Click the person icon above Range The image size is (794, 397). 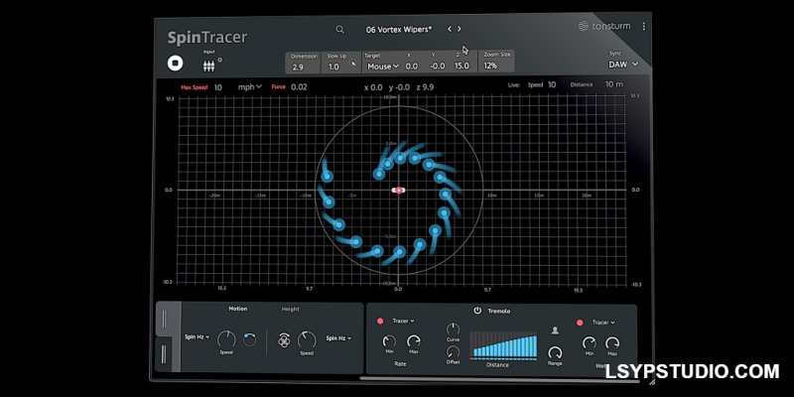pyautogui.click(x=555, y=331)
